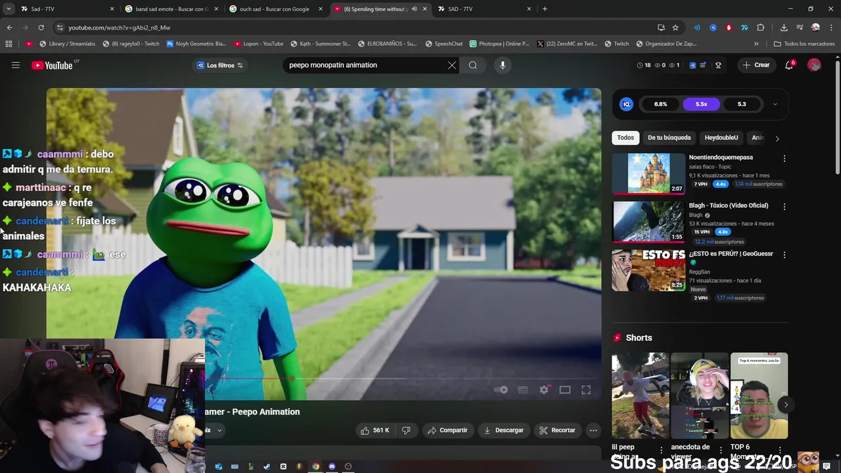Select the De tu búsqueda chip
Image resolution: width=841 pixels, height=473 pixels.
tap(669, 137)
